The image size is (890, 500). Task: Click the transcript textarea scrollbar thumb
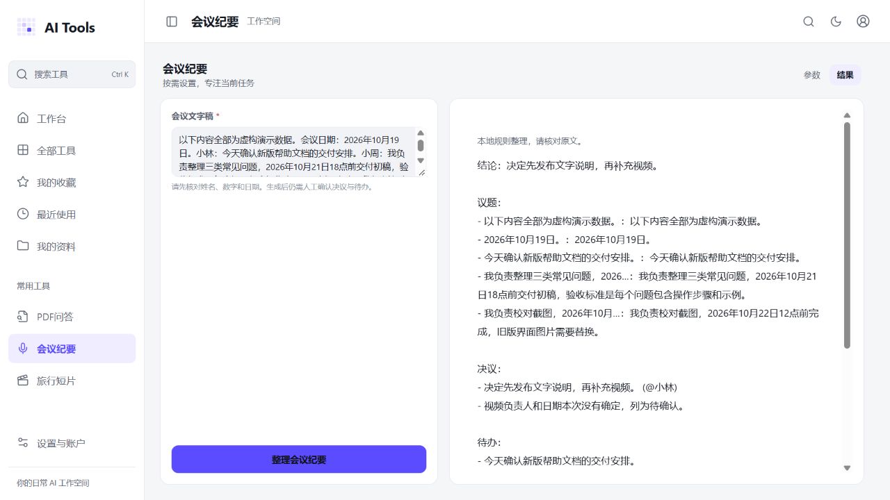click(x=421, y=145)
